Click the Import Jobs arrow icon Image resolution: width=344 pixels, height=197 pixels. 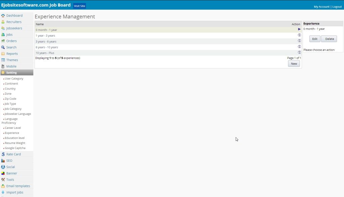click(3, 192)
